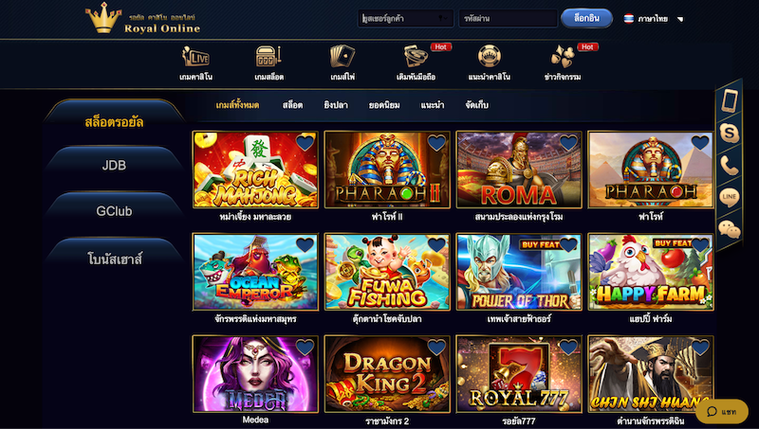Open the slot machine games icon
The height and width of the screenshot is (429, 759).
point(268,57)
